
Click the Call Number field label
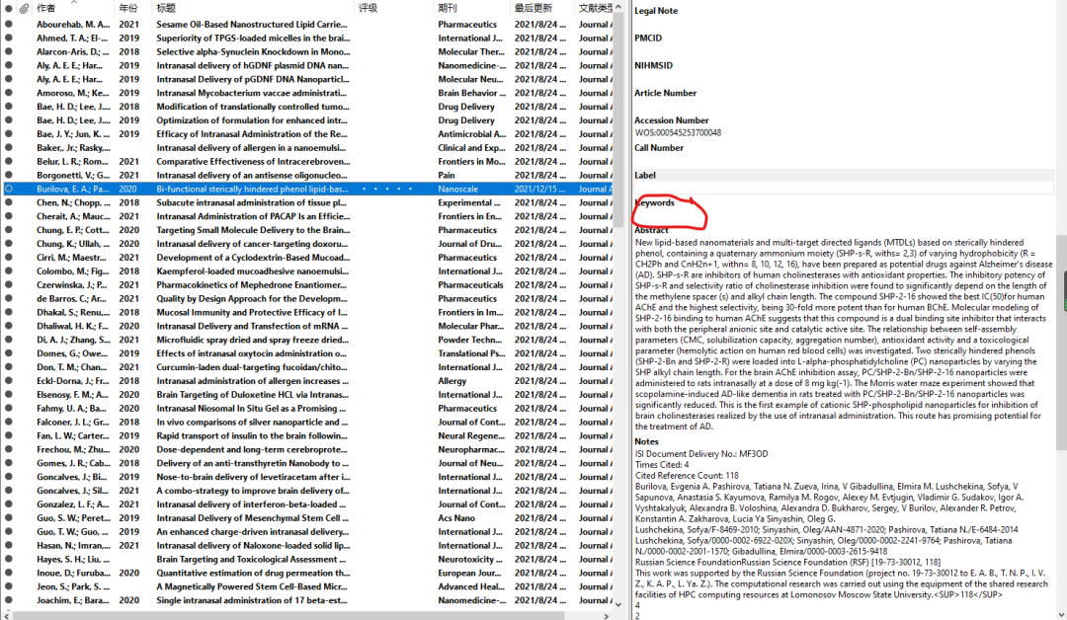(659, 147)
